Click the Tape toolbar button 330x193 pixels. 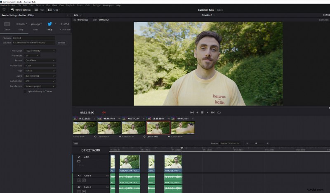pyautogui.click(x=40, y=9)
